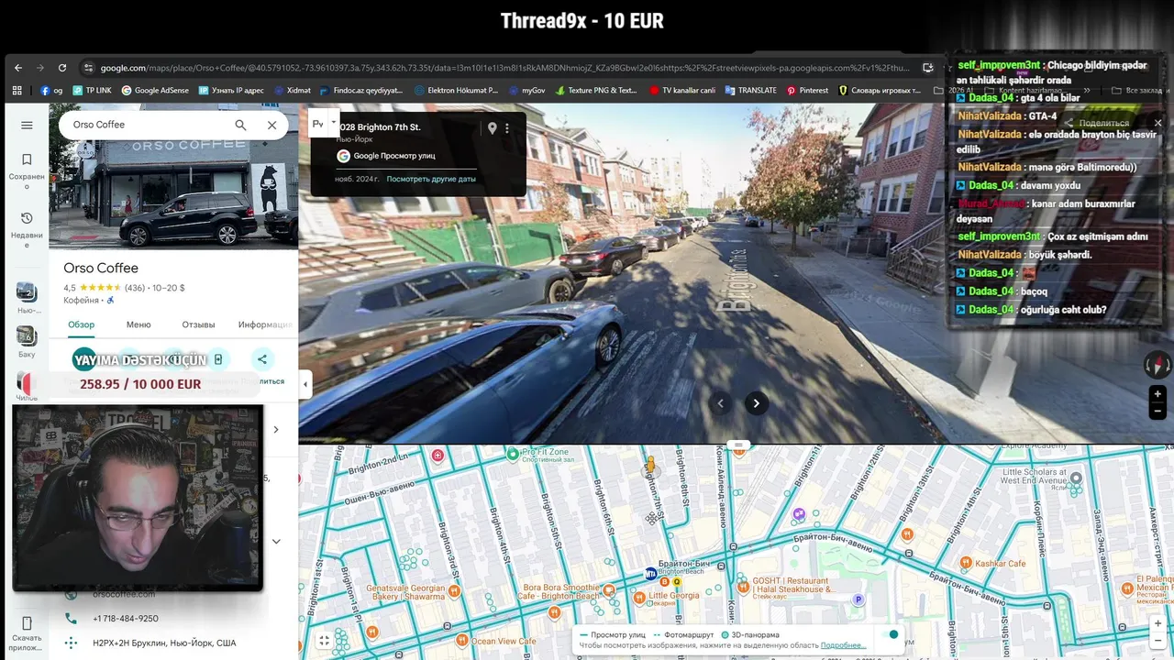Image resolution: width=1174 pixels, height=660 pixels.
Task: Click the Pegman marker on Brighton 7th St
Action: point(651,467)
